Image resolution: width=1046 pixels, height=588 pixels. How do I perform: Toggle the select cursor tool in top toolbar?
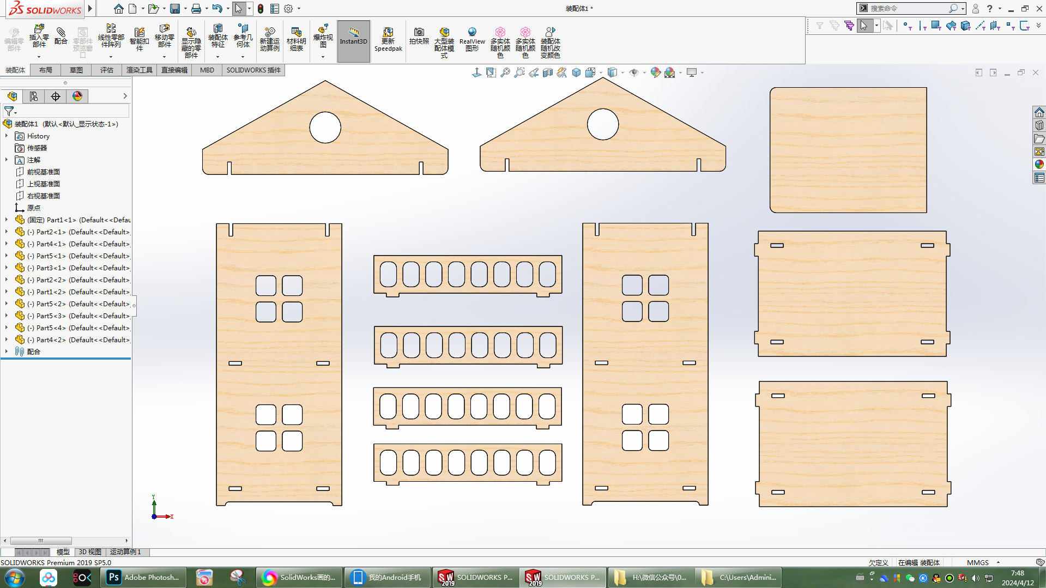coord(238,9)
